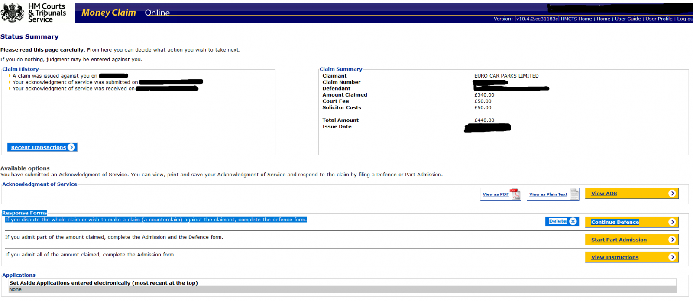Click the arrow icon on View AOS

(672, 194)
